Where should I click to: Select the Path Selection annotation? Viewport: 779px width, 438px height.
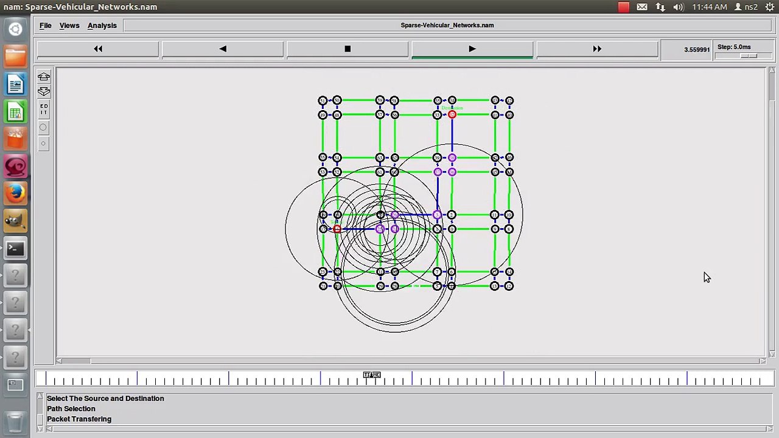click(x=71, y=409)
